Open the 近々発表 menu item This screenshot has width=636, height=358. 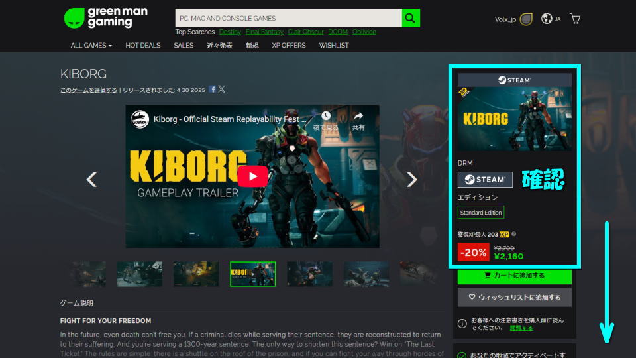[x=219, y=46]
